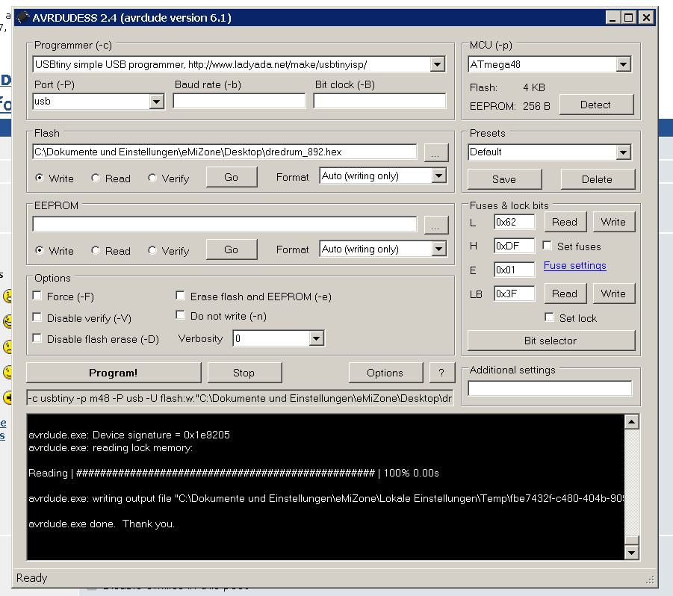The image size is (673, 596).
Task: Click the question mark help button
Action: click(x=441, y=373)
